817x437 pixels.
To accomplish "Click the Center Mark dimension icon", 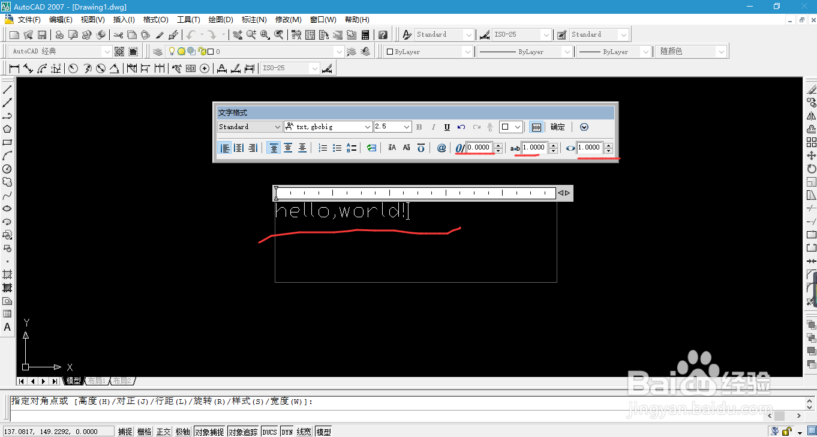I will [205, 68].
